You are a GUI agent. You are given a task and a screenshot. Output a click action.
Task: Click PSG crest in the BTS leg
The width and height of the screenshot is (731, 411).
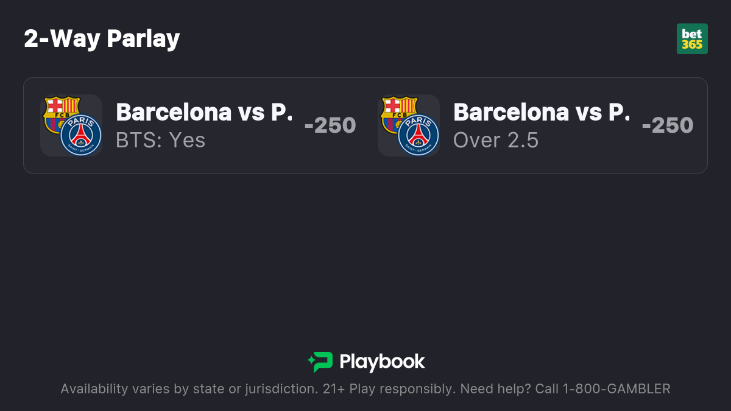click(80, 135)
